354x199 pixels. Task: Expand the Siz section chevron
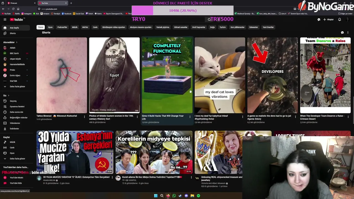tap(8, 95)
